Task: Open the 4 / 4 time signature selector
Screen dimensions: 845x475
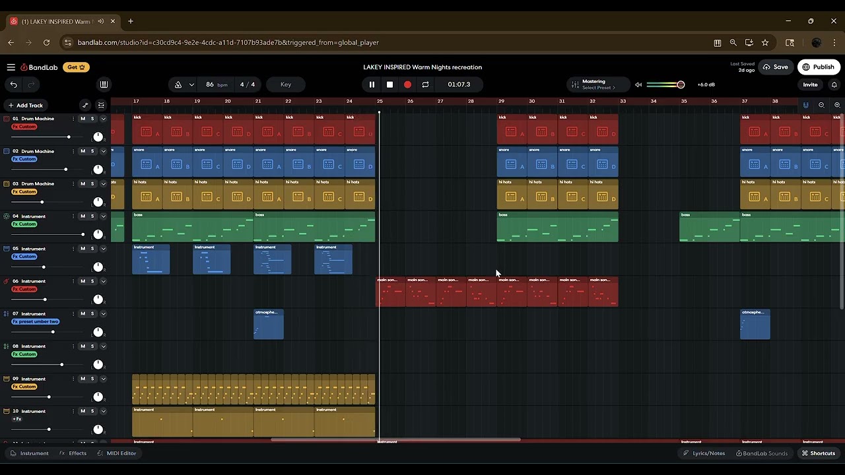Action: pyautogui.click(x=248, y=84)
